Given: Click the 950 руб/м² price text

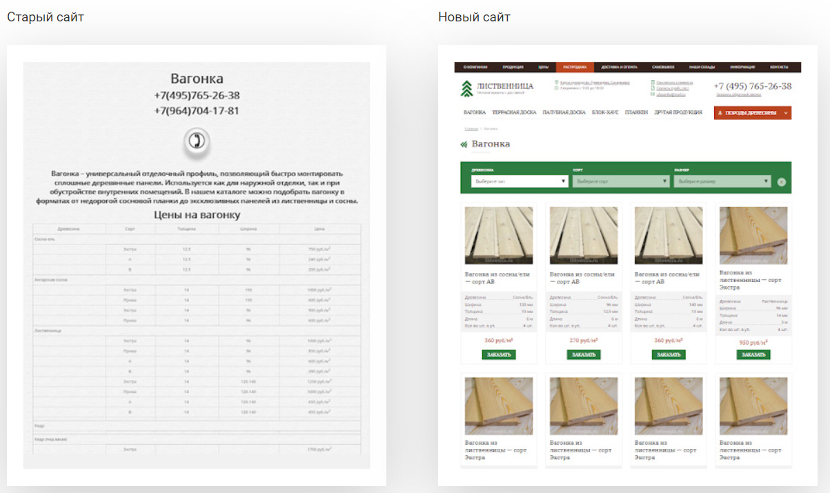Looking at the screenshot, I should [x=753, y=342].
